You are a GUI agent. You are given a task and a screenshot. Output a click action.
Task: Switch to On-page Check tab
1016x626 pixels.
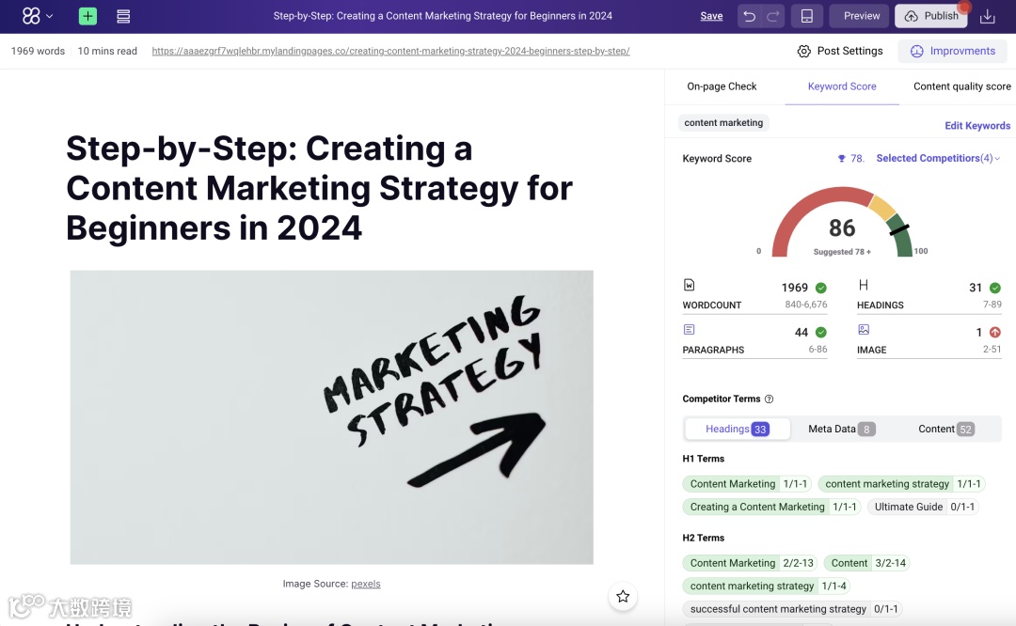[x=722, y=86]
